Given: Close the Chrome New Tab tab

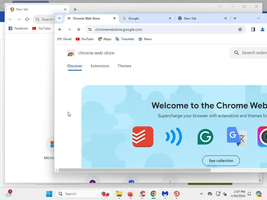Looking at the screenshot, I should click(226, 18).
